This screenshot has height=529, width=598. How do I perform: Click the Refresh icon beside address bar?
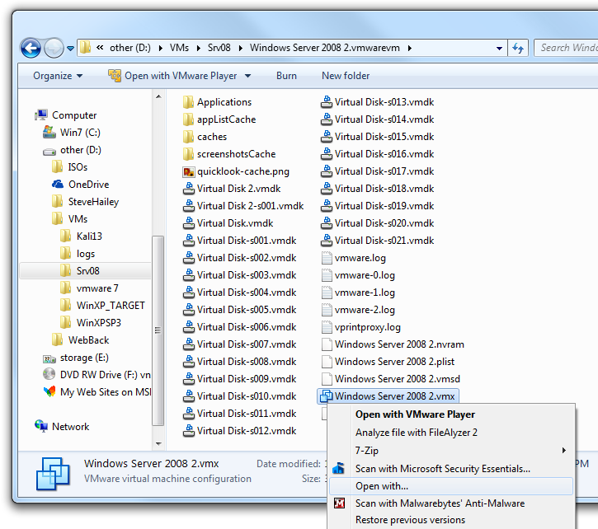518,48
